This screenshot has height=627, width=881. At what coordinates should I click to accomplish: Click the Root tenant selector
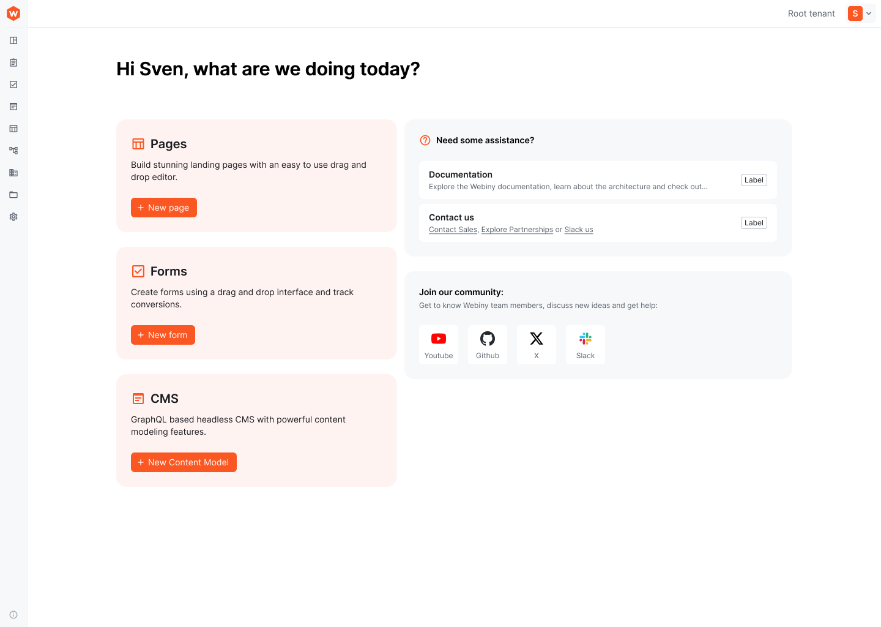click(811, 13)
